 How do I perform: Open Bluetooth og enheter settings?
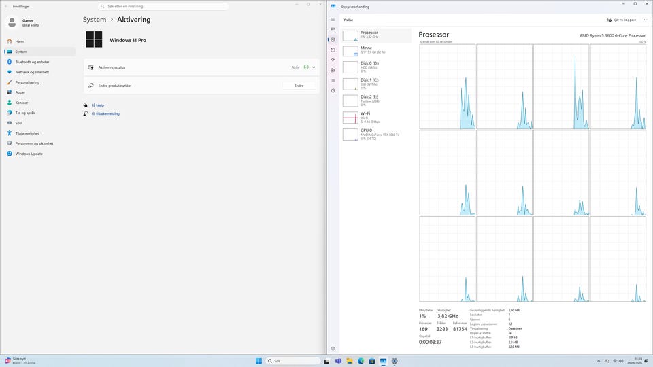coord(40,62)
